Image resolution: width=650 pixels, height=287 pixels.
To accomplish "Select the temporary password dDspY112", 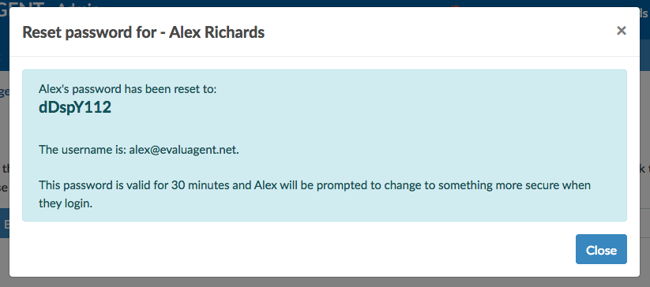I will pos(74,107).
